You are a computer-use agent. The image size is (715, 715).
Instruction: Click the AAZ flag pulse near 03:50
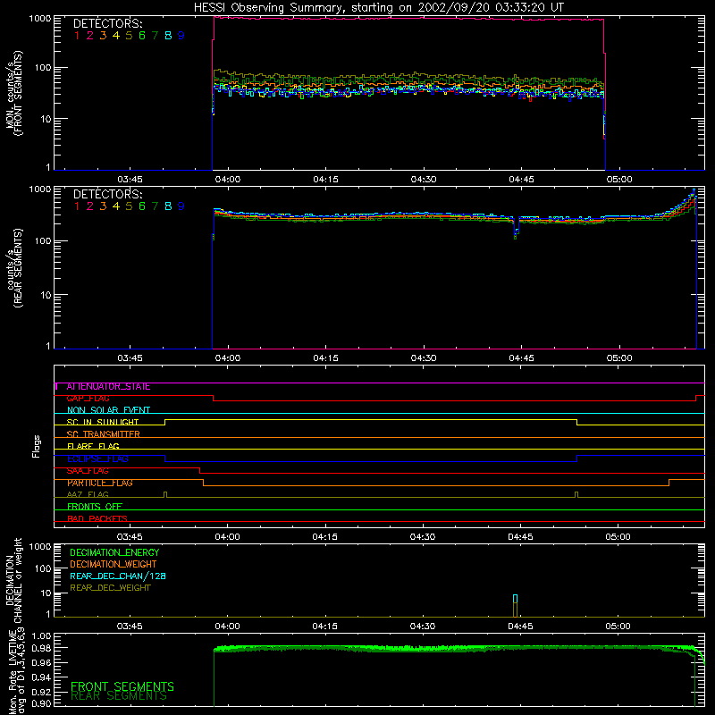tap(165, 495)
